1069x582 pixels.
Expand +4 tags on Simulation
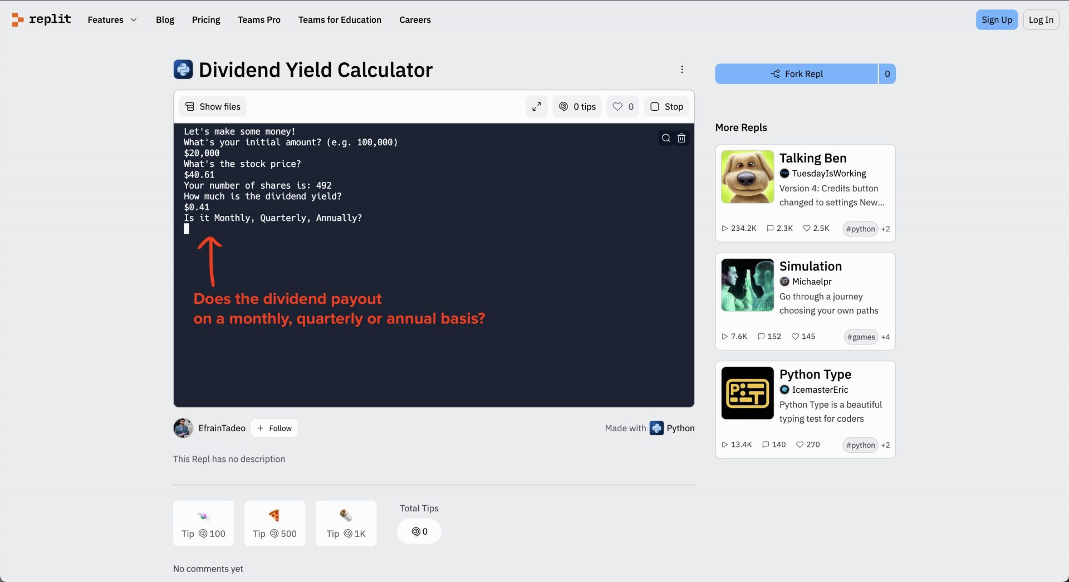point(885,337)
